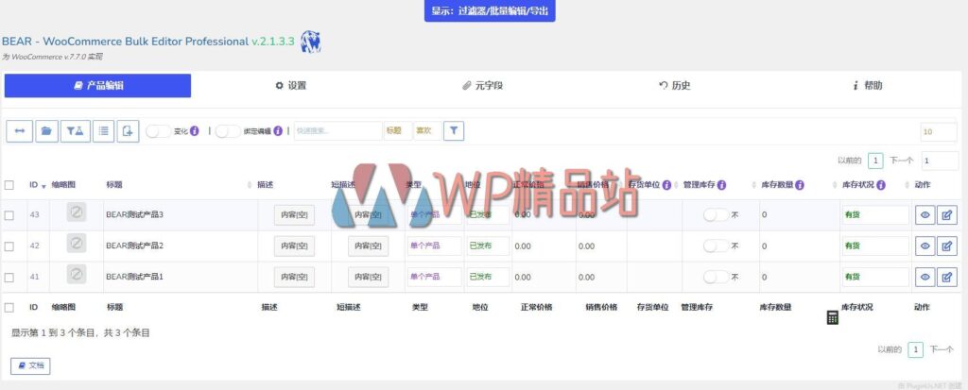Toggle manage stock switch for product 43
Image resolution: width=968 pixels, height=390 pixels.
(x=717, y=214)
